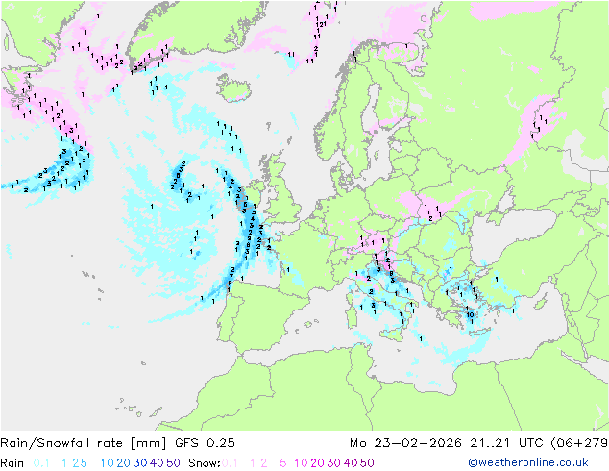This screenshot has width=609, height=471.
Task: Select the Snow 40 legend color
Action: point(351,463)
